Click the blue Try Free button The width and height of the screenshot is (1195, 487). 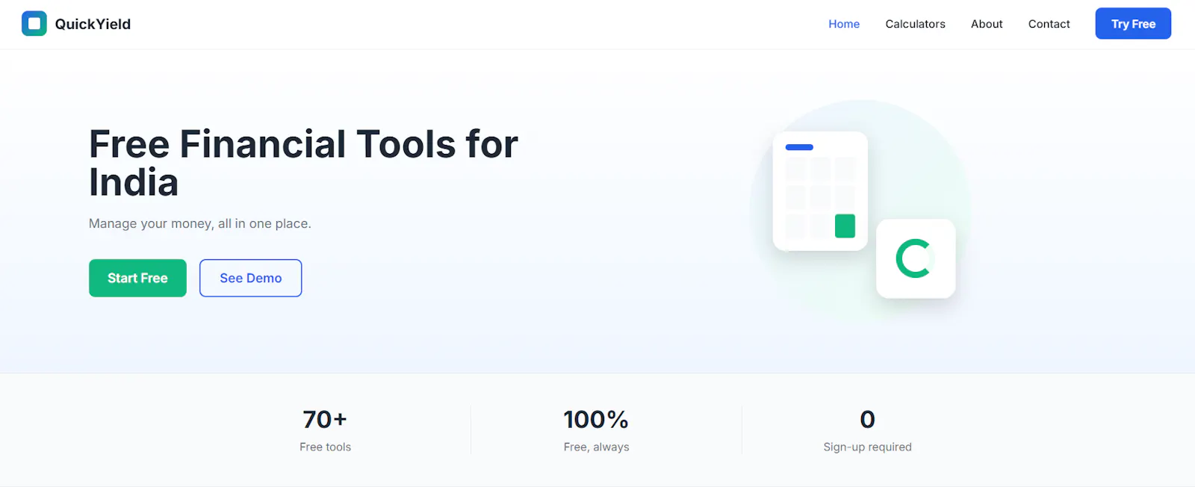point(1133,24)
